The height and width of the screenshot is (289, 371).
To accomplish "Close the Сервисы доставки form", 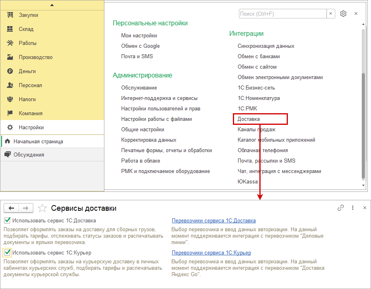I will [365, 208].
